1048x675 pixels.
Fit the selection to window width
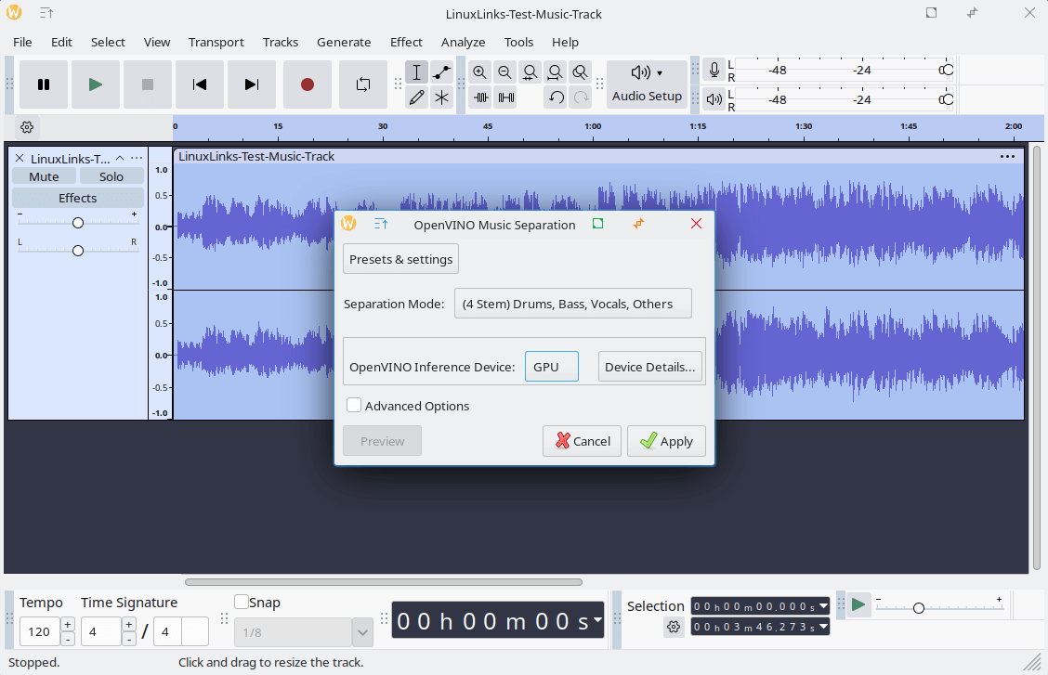coord(530,72)
